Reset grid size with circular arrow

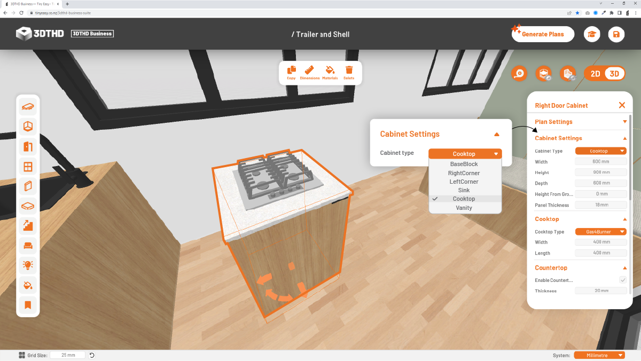click(x=92, y=355)
